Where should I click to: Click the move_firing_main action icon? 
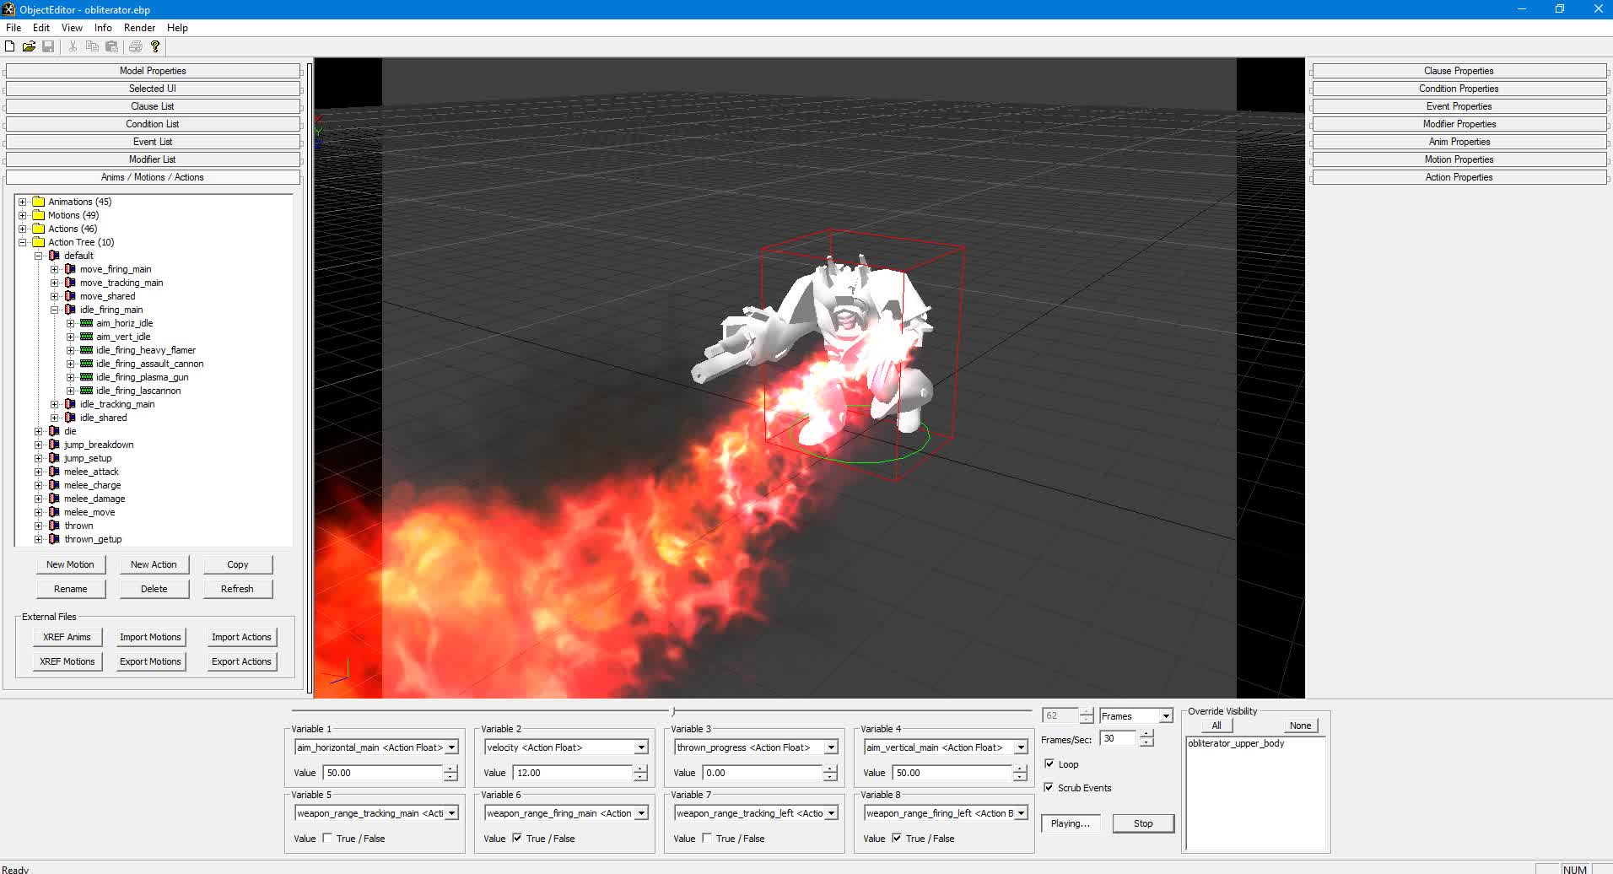click(x=70, y=269)
